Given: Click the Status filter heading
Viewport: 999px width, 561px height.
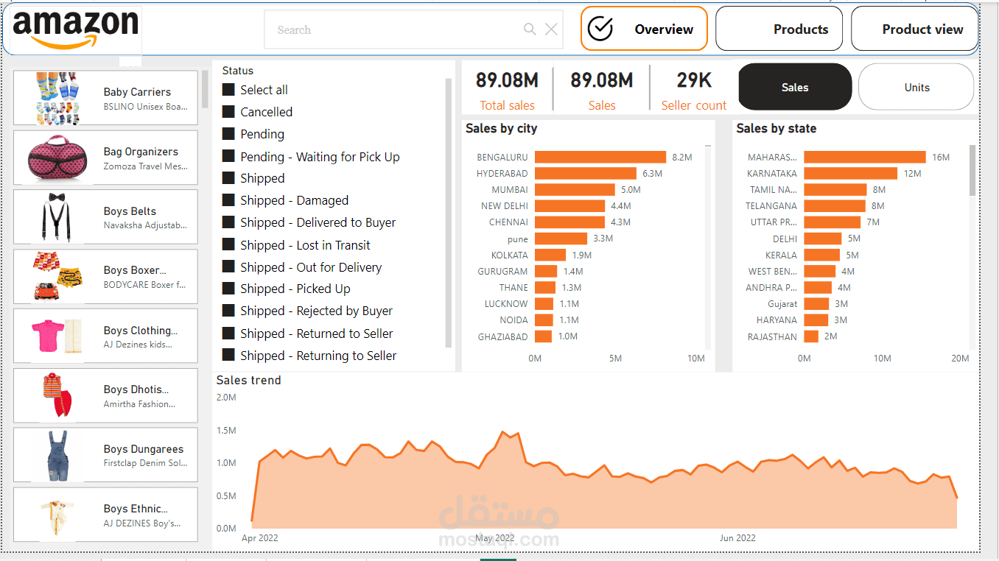Looking at the screenshot, I should (x=238, y=71).
